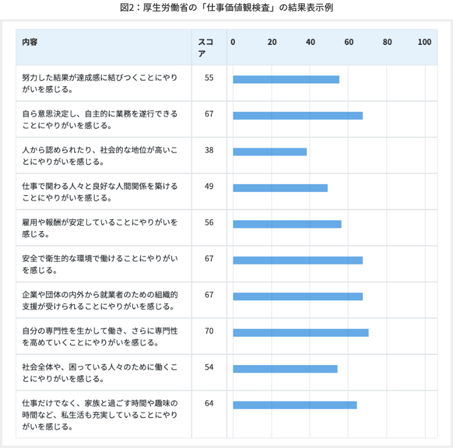Click the score value 54
The image size is (453, 448).
pos(209,367)
